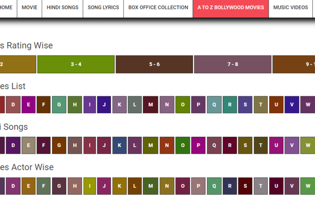Choose letter S in the Actor Wise row
Viewport: 315px width, 213px height.
245,186
